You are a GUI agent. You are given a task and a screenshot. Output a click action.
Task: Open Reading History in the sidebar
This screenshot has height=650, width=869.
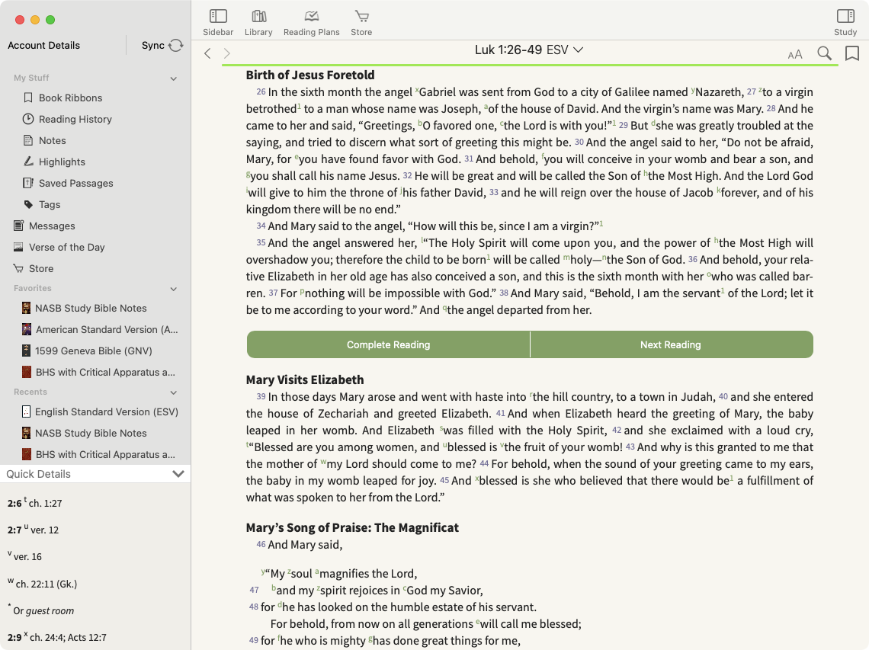tap(75, 119)
